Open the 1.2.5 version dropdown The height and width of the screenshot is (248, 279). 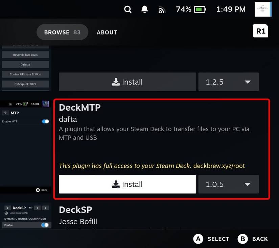(228, 82)
